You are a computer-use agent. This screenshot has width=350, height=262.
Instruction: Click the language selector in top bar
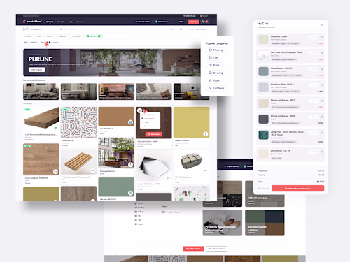coord(204,16)
